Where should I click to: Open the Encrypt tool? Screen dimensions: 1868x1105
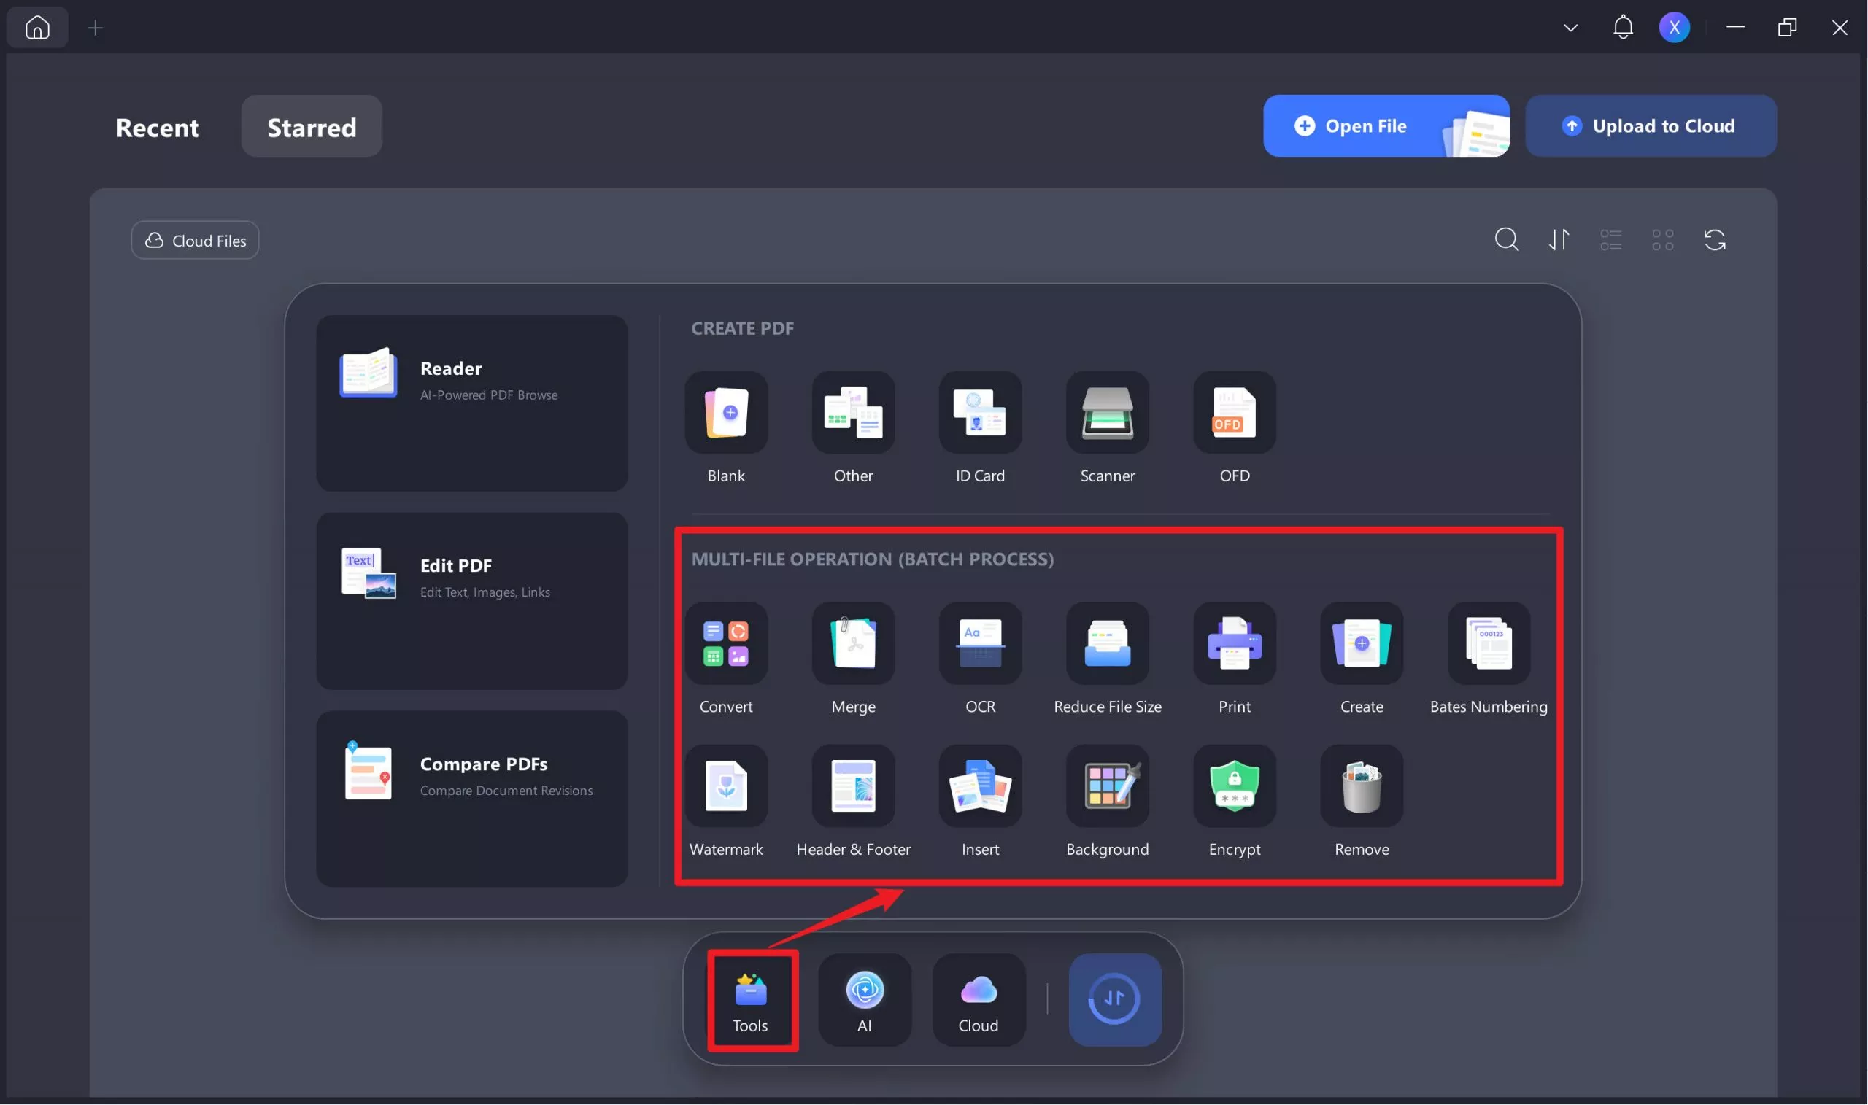click(x=1234, y=786)
